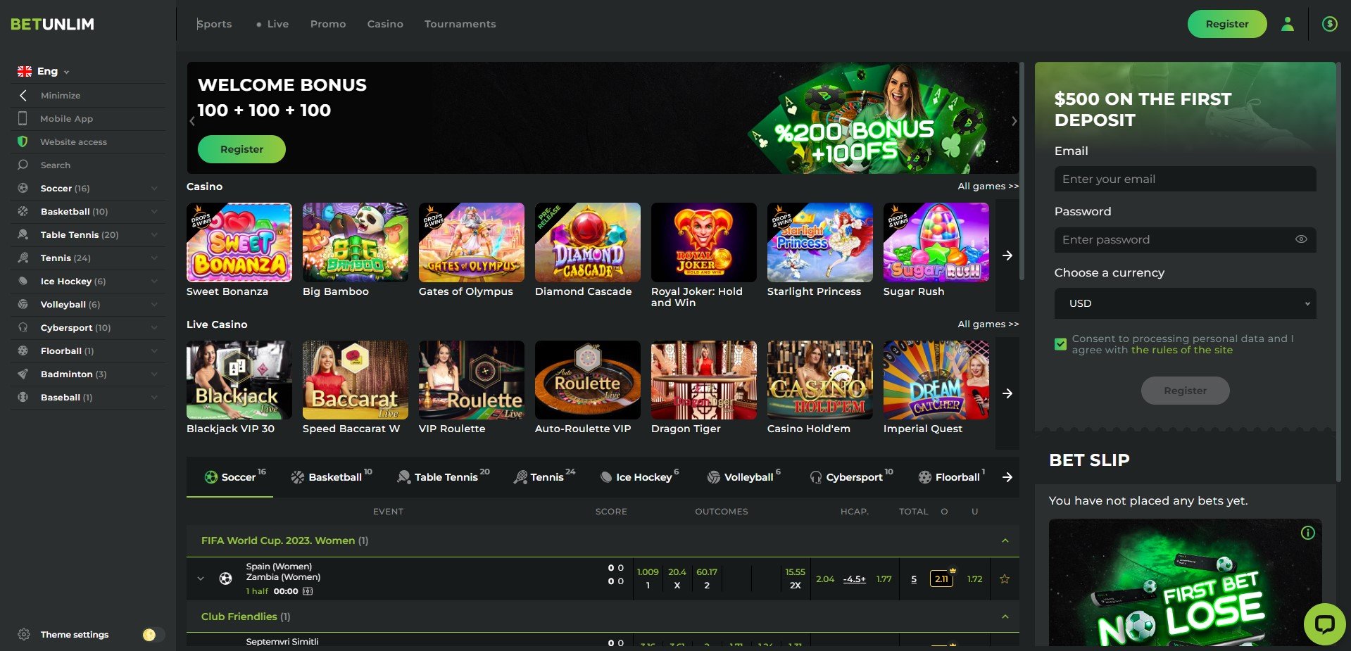Open the Promo menu
Viewport: 1351px width, 651px height.
coord(328,24)
